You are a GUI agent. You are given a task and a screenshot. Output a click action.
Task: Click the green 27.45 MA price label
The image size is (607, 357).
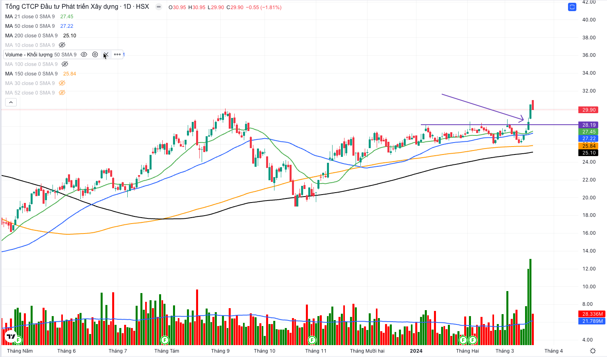[589, 131]
